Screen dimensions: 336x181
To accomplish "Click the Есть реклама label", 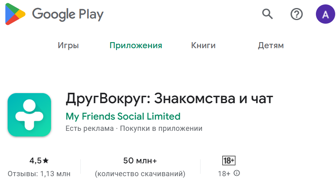I will pos(89,128).
